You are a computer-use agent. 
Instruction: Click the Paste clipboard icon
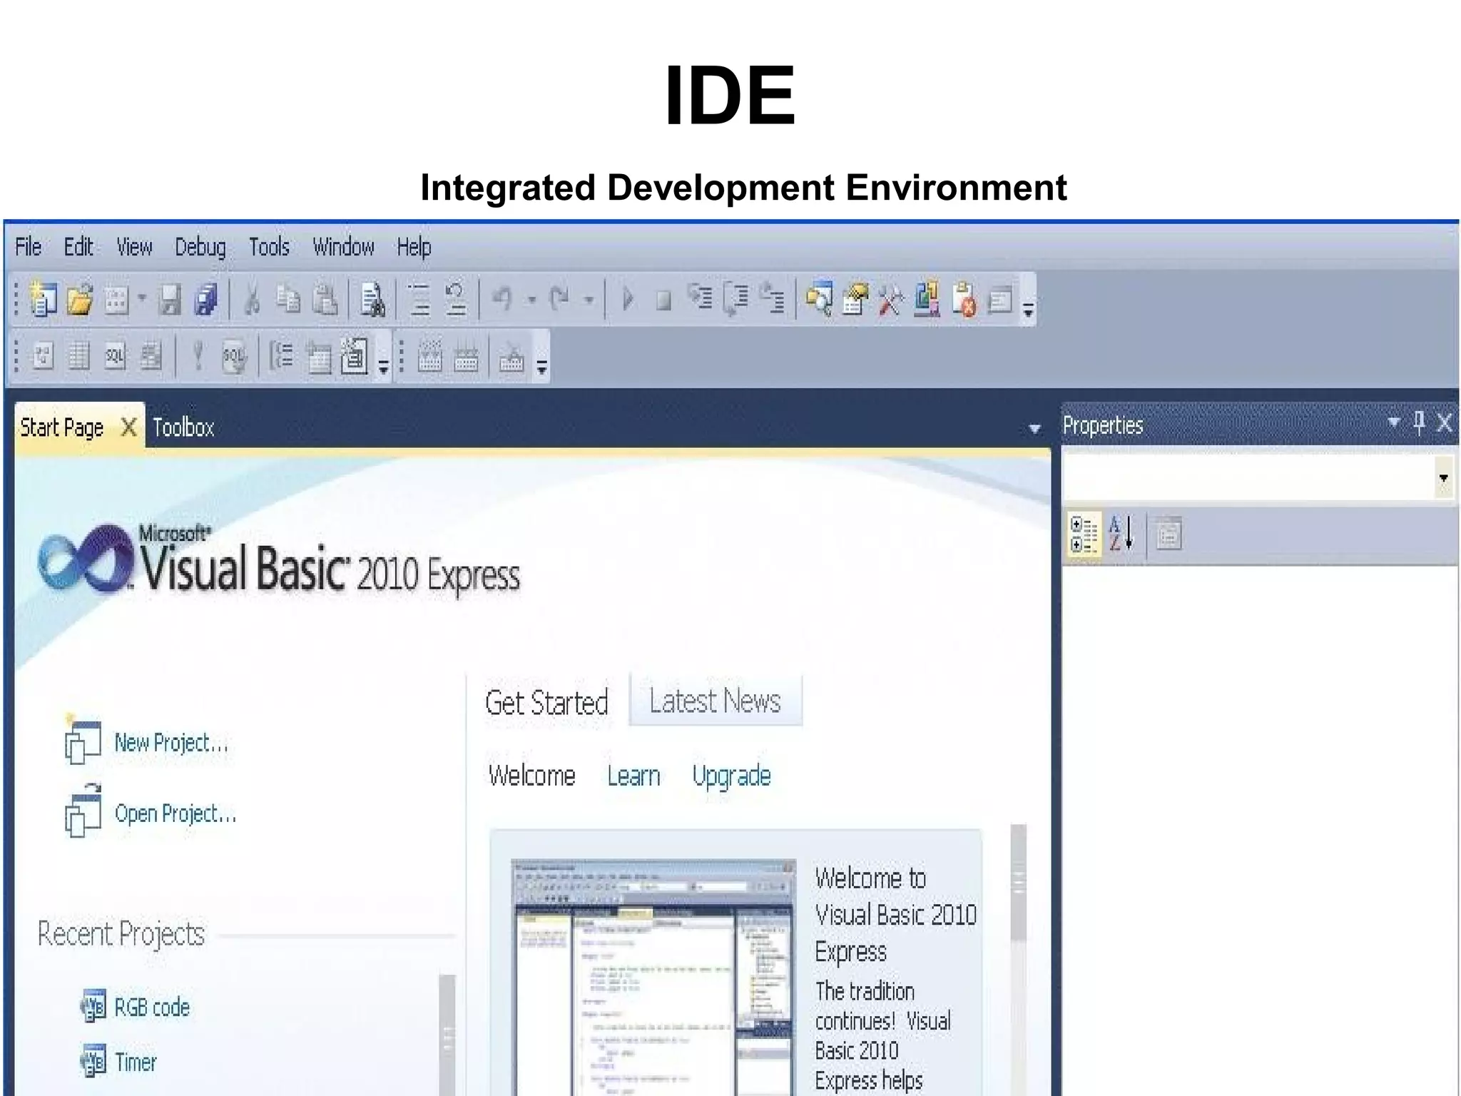325,300
